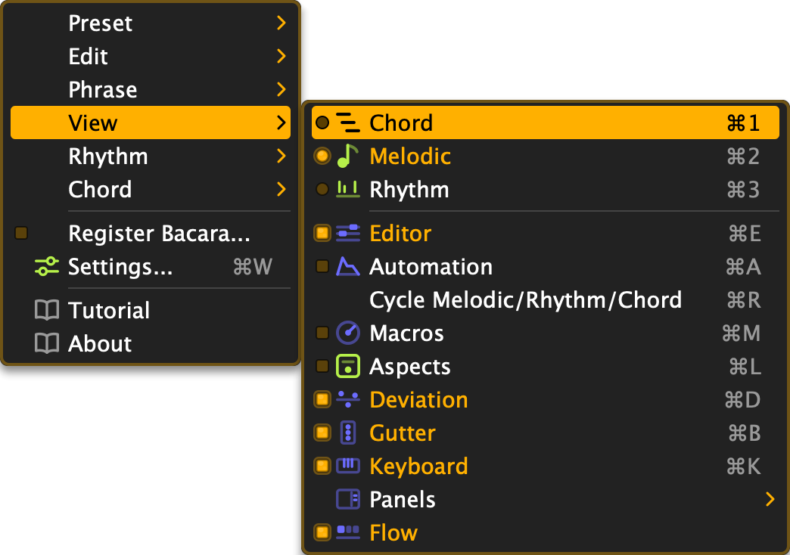Expand the Edit submenu arrow
The width and height of the screenshot is (790, 555).
pos(281,56)
